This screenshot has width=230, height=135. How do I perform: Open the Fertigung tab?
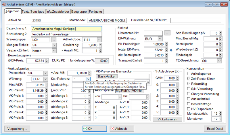point(95,11)
